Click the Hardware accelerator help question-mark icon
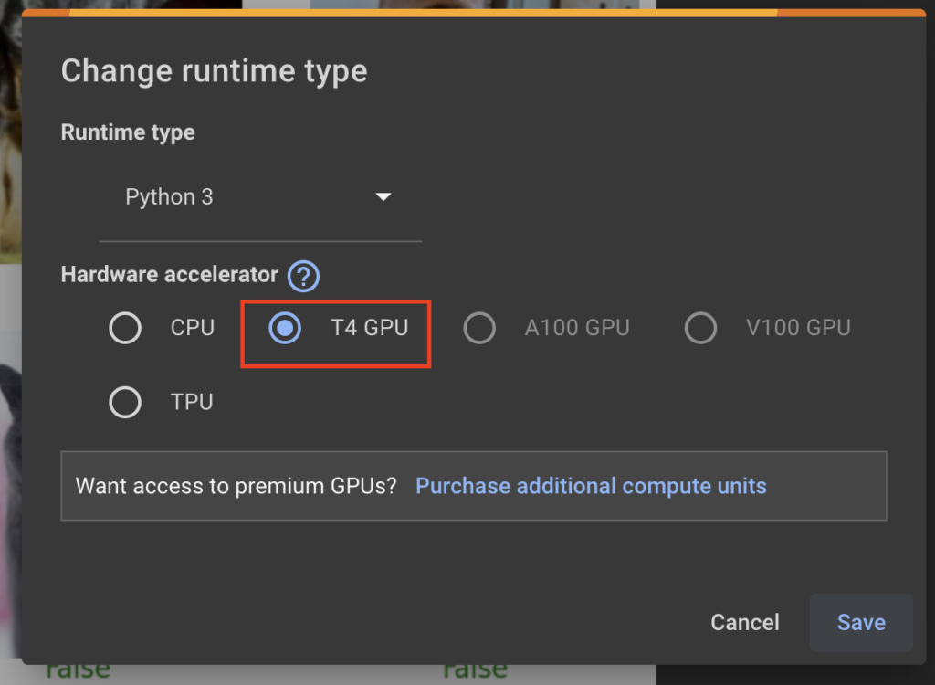 303,276
